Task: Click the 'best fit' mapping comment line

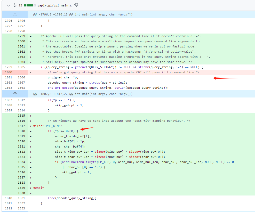Action: click(119, 121)
